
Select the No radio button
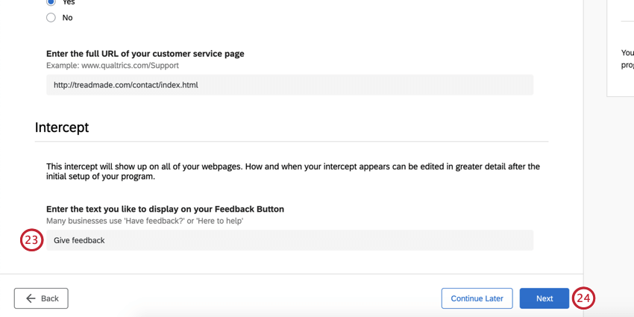pos(51,17)
